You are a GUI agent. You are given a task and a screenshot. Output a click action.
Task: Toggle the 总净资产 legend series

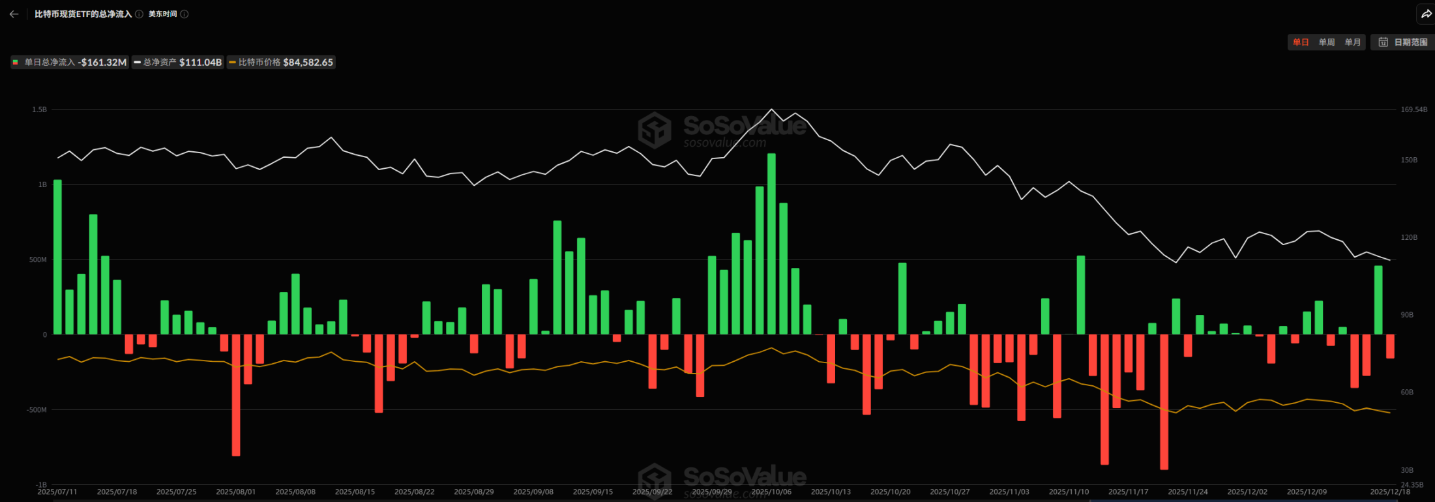pyautogui.click(x=178, y=63)
